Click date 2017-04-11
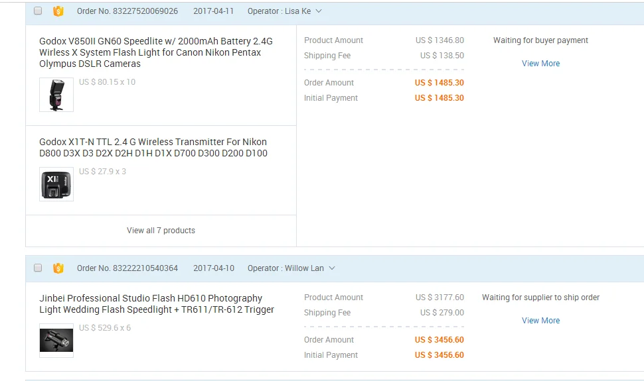 [x=214, y=11]
